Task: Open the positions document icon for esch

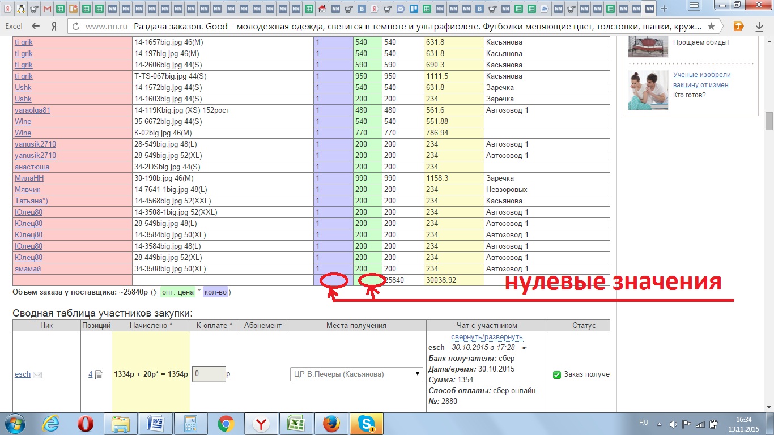Action: coord(99,374)
